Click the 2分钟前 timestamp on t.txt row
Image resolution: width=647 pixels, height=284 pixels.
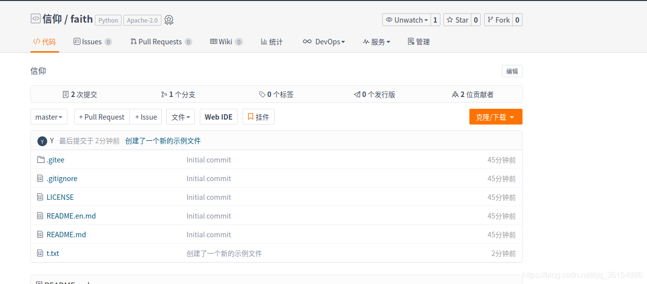(503, 253)
